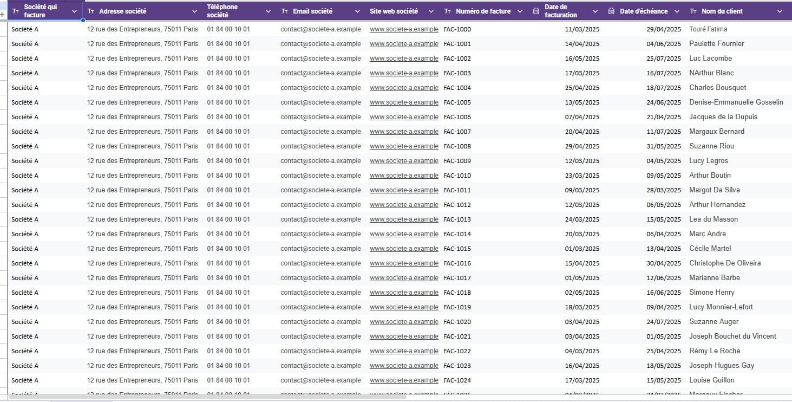792x402 pixels.
Task: Select invoice number cell FAC-1005
Action: click(457, 102)
